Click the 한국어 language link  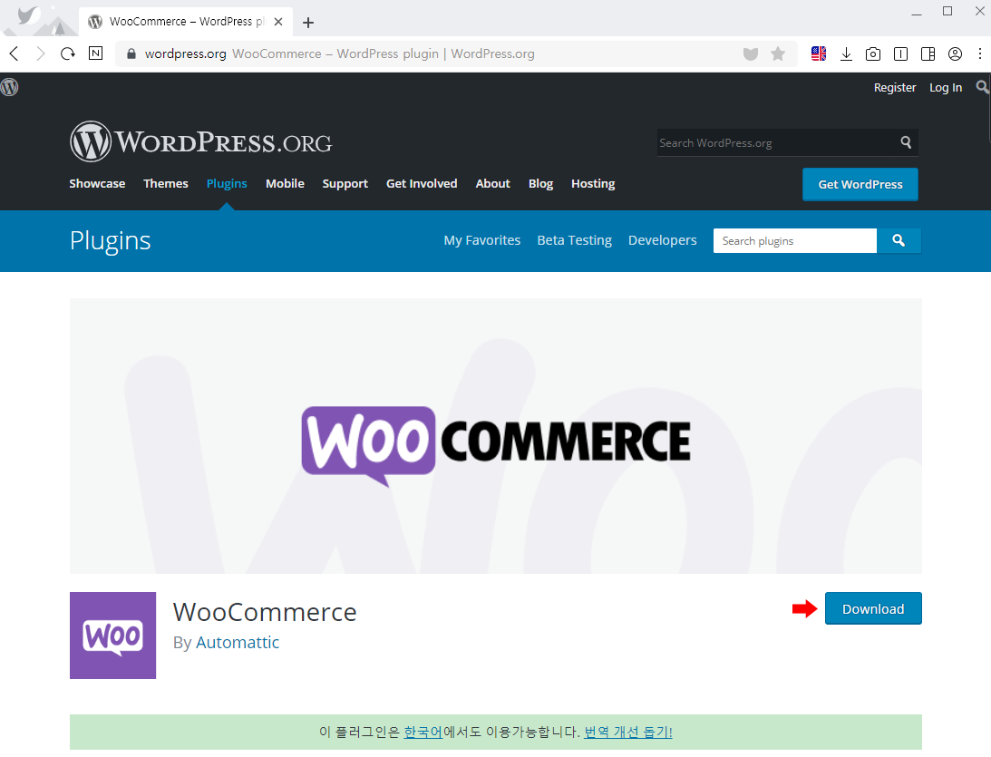point(423,732)
